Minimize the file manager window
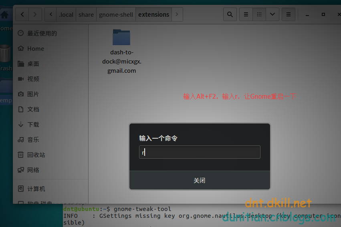341x227 pixels. point(307,15)
